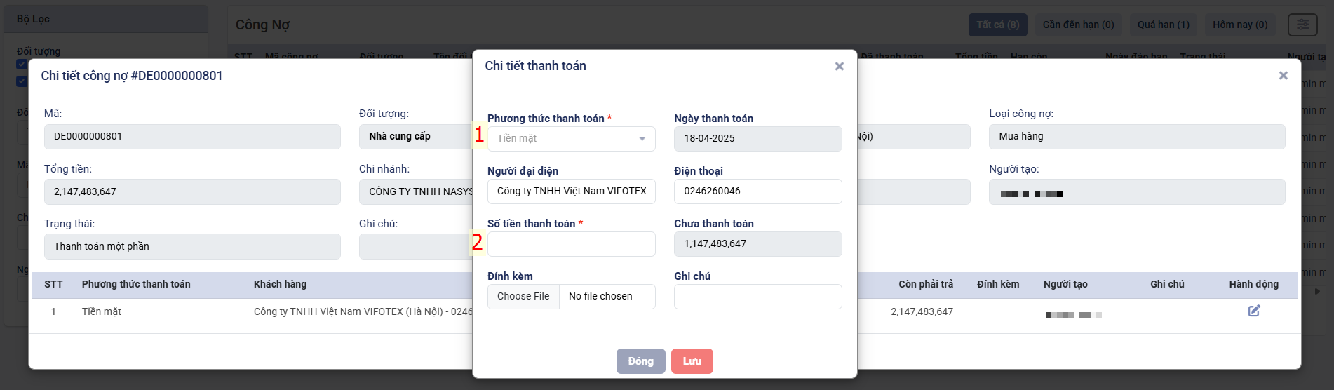Click the Điện thoại input field
Viewport: 1334px width, 390px height.
758,191
